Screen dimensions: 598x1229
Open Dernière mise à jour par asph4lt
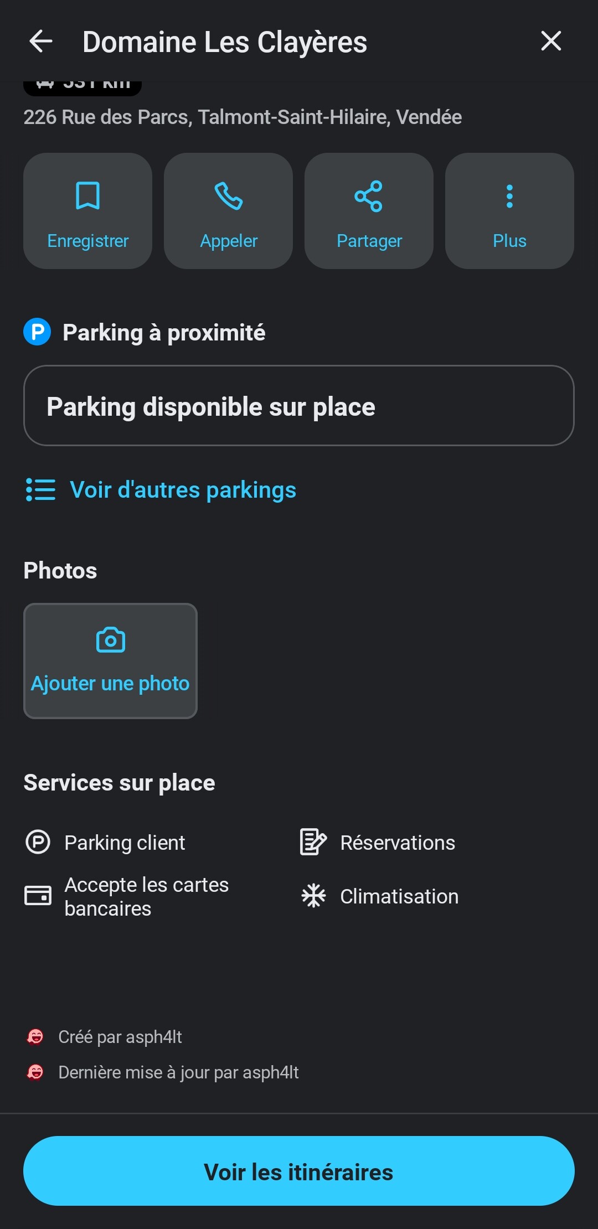(178, 1072)
